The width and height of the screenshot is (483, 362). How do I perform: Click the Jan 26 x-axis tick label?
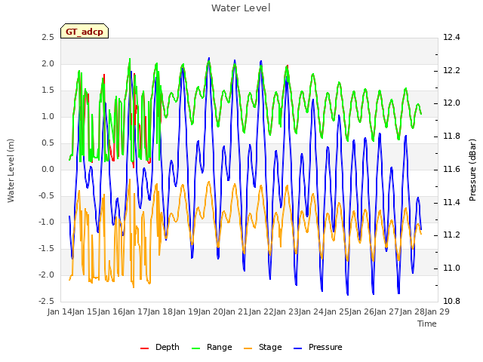pos(361,311)
